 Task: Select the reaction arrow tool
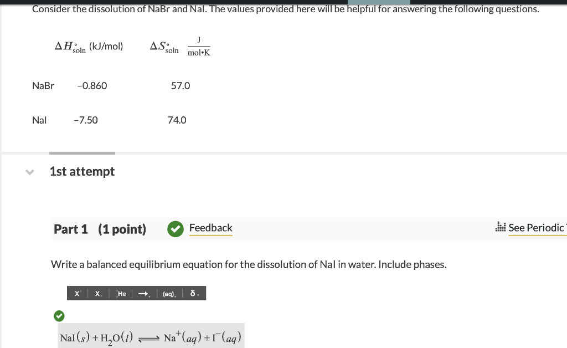click(142, 293)
